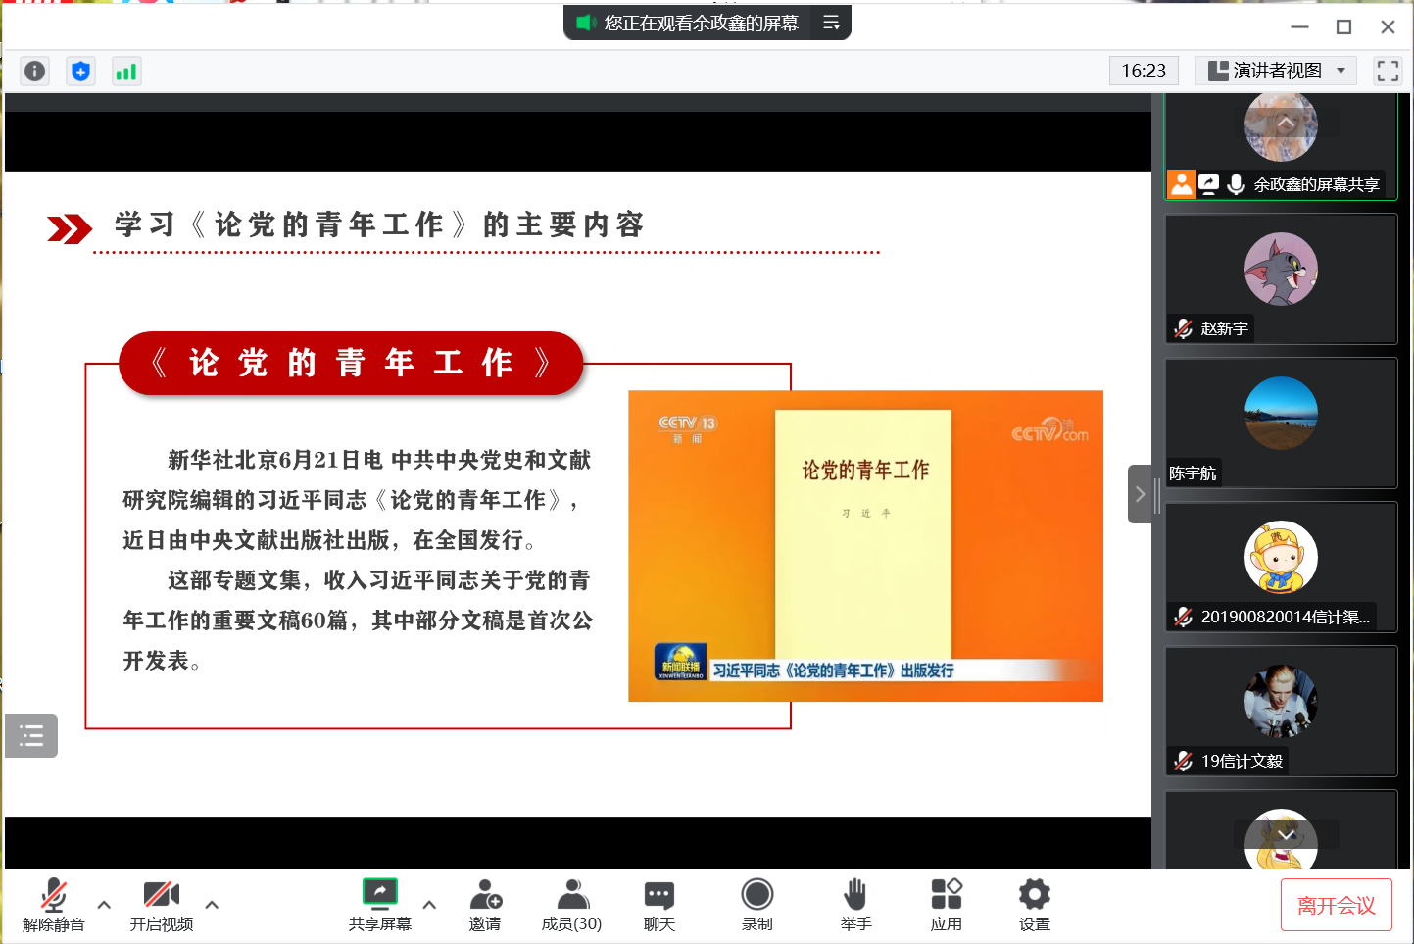Click the 邀请 invite button

click(485, 905)
